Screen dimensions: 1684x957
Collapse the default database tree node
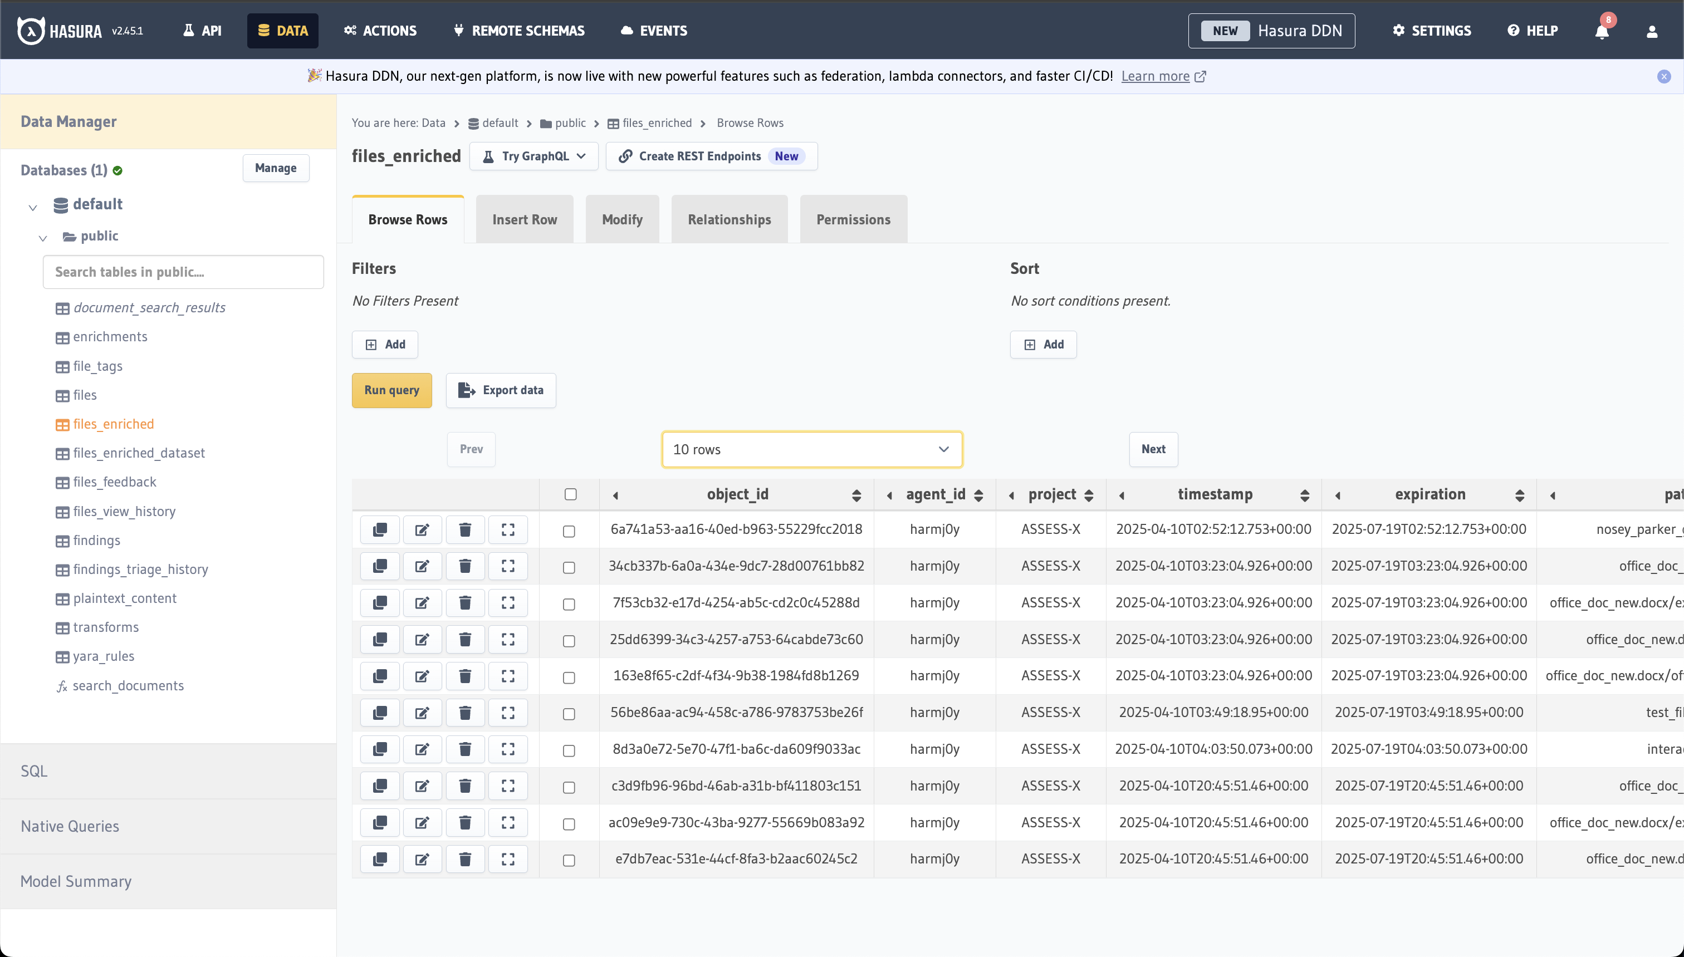pyautogui.click(x=33, y=208)
